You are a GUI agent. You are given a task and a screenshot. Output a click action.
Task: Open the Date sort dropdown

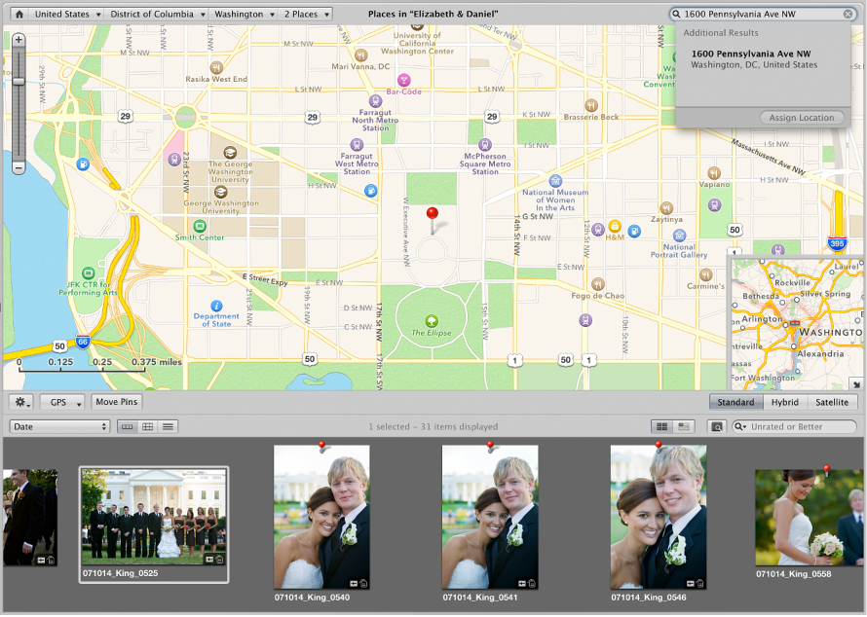(x=58, y=425)
